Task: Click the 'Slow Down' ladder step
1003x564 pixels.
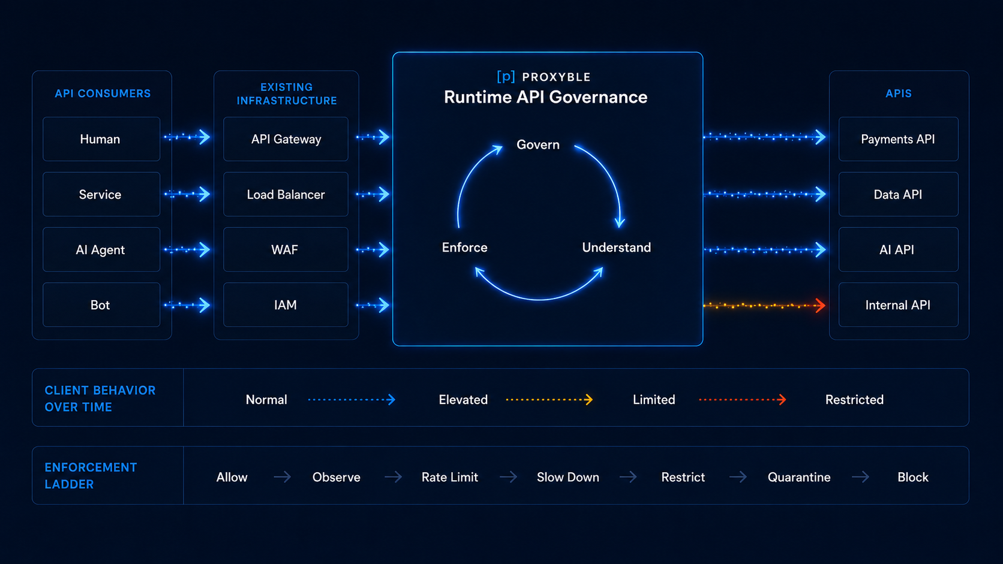Action: (568, 477)
